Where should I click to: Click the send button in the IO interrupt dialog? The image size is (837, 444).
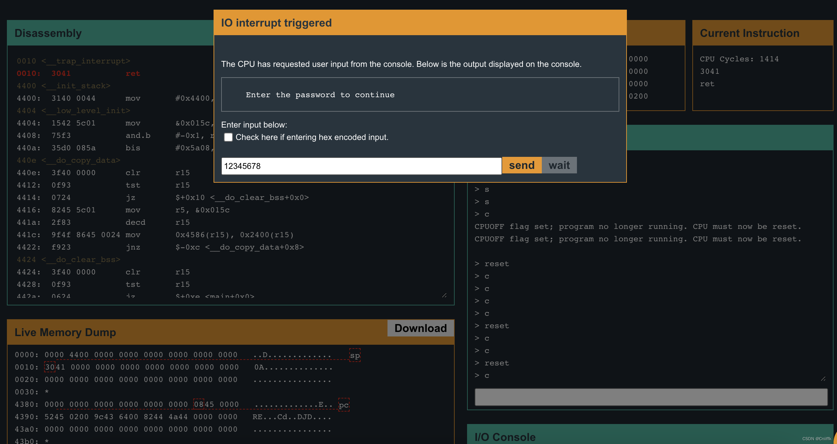coord(521,165)
